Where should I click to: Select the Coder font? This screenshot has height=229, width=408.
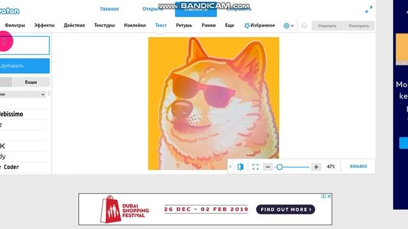pyautogui.click(x=23, y=167)
